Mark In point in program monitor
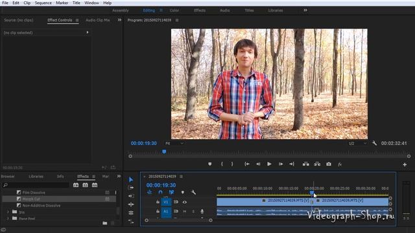This screenshot has width=415, height=233. [222, 164]
